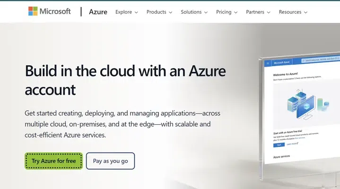The height and width of the screenshot is (189, 340).
Task: Open the Pricing dropdown
Action: click(227, 12)
